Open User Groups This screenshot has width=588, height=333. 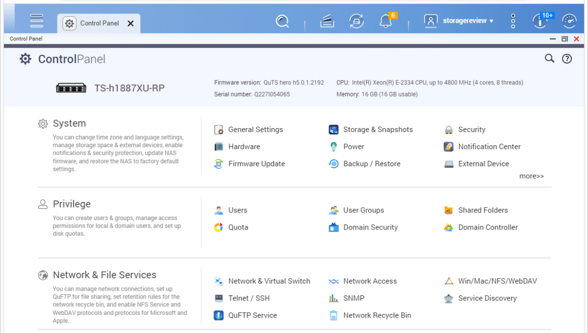363,210
